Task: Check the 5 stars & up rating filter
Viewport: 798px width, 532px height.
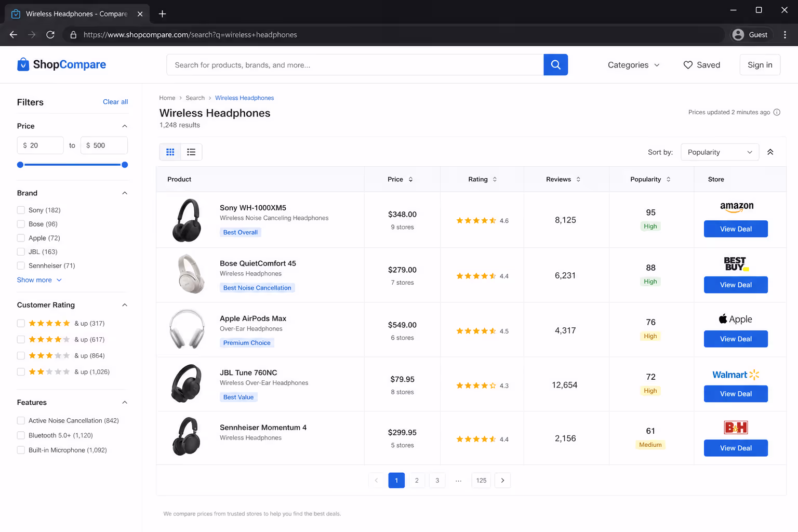Action: tap(21, 323)
